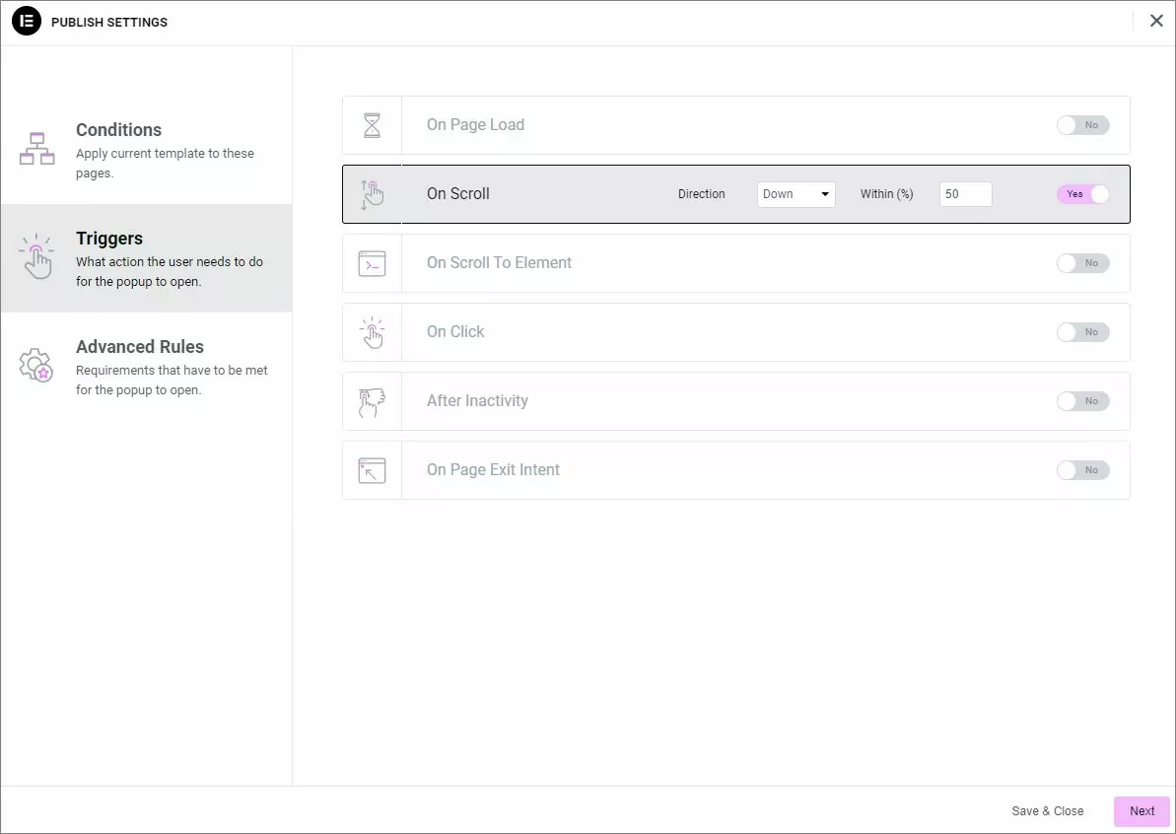The image size is (1176, 834).
Task: Click the On Scroll To Element terminal icon
Action: click(372, 263)
